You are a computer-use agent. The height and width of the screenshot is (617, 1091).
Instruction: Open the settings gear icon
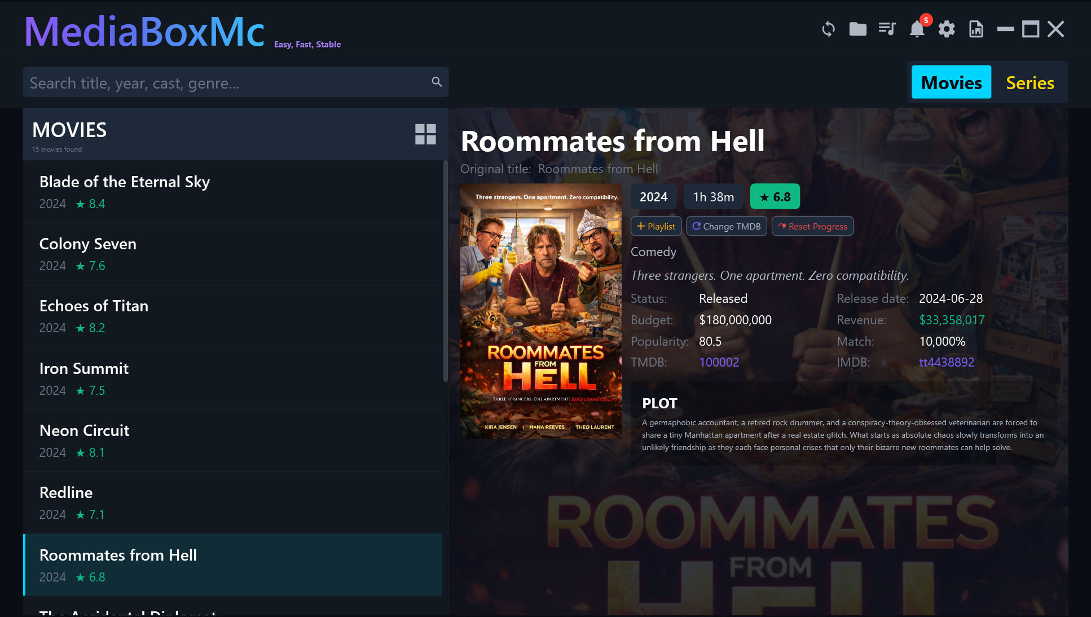coord(947,29)
